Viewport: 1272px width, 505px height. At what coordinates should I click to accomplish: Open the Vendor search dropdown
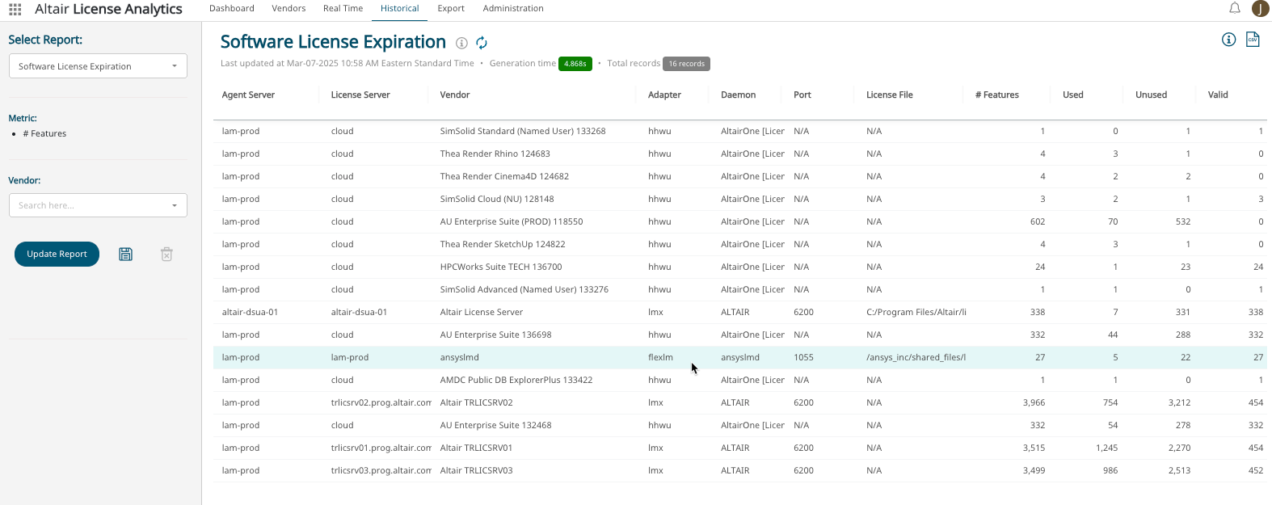pos(98,205)
